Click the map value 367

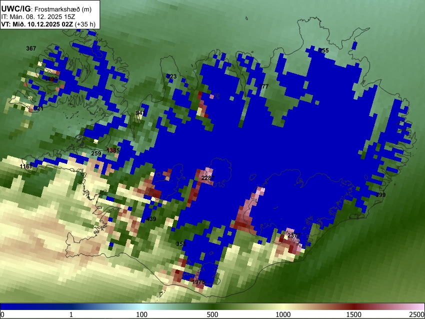tap(31, 48)
